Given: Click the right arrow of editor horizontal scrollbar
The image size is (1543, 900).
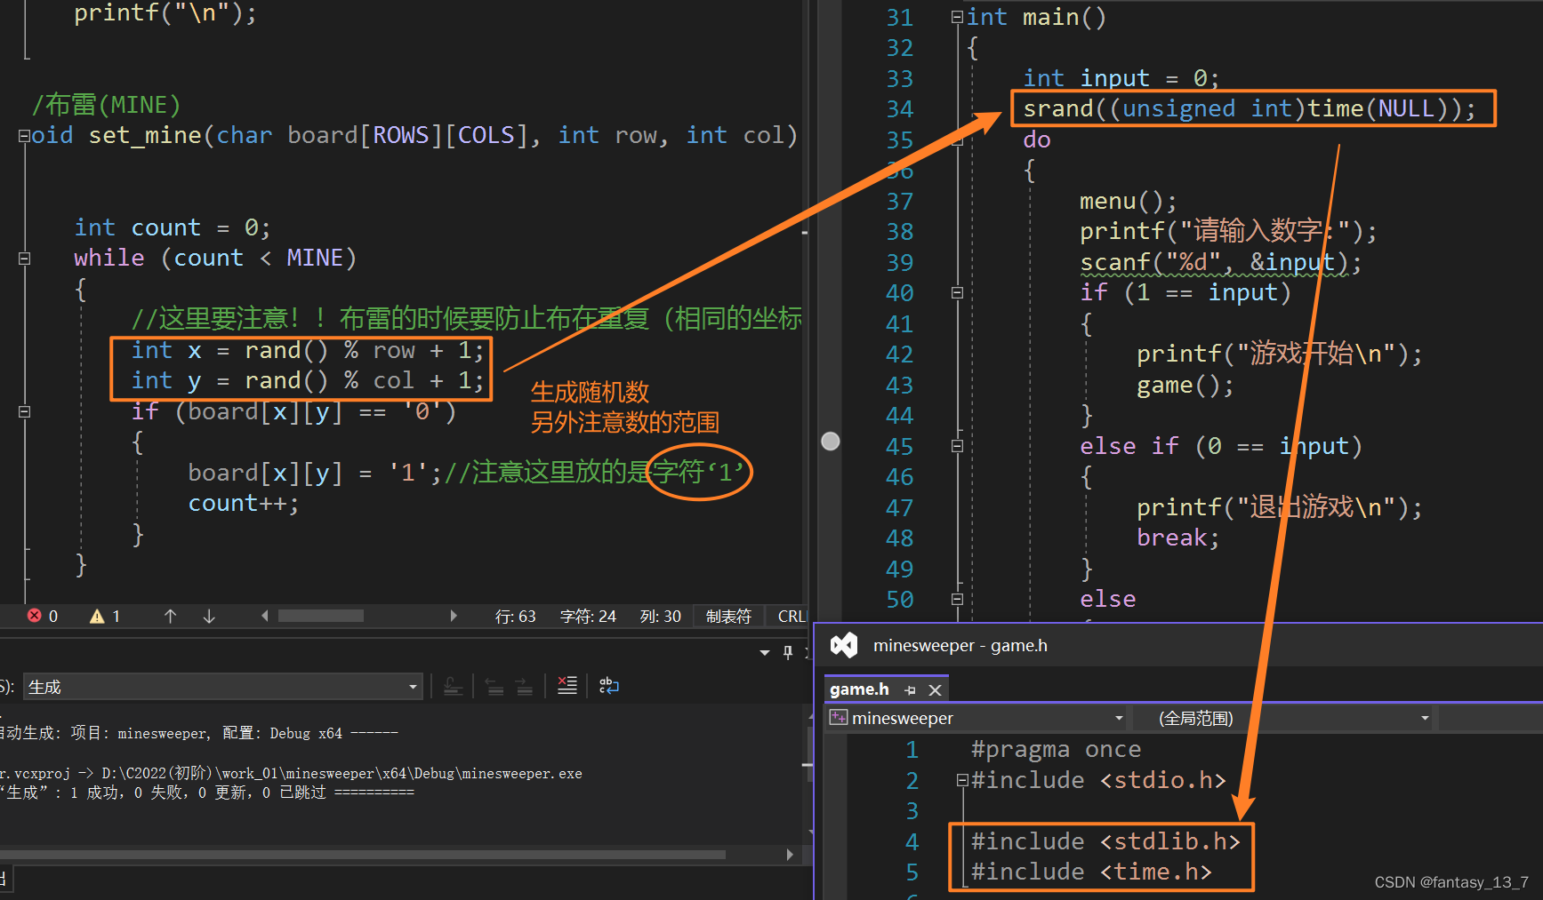Looking at the screenshot, I should (x=454, y=616).
